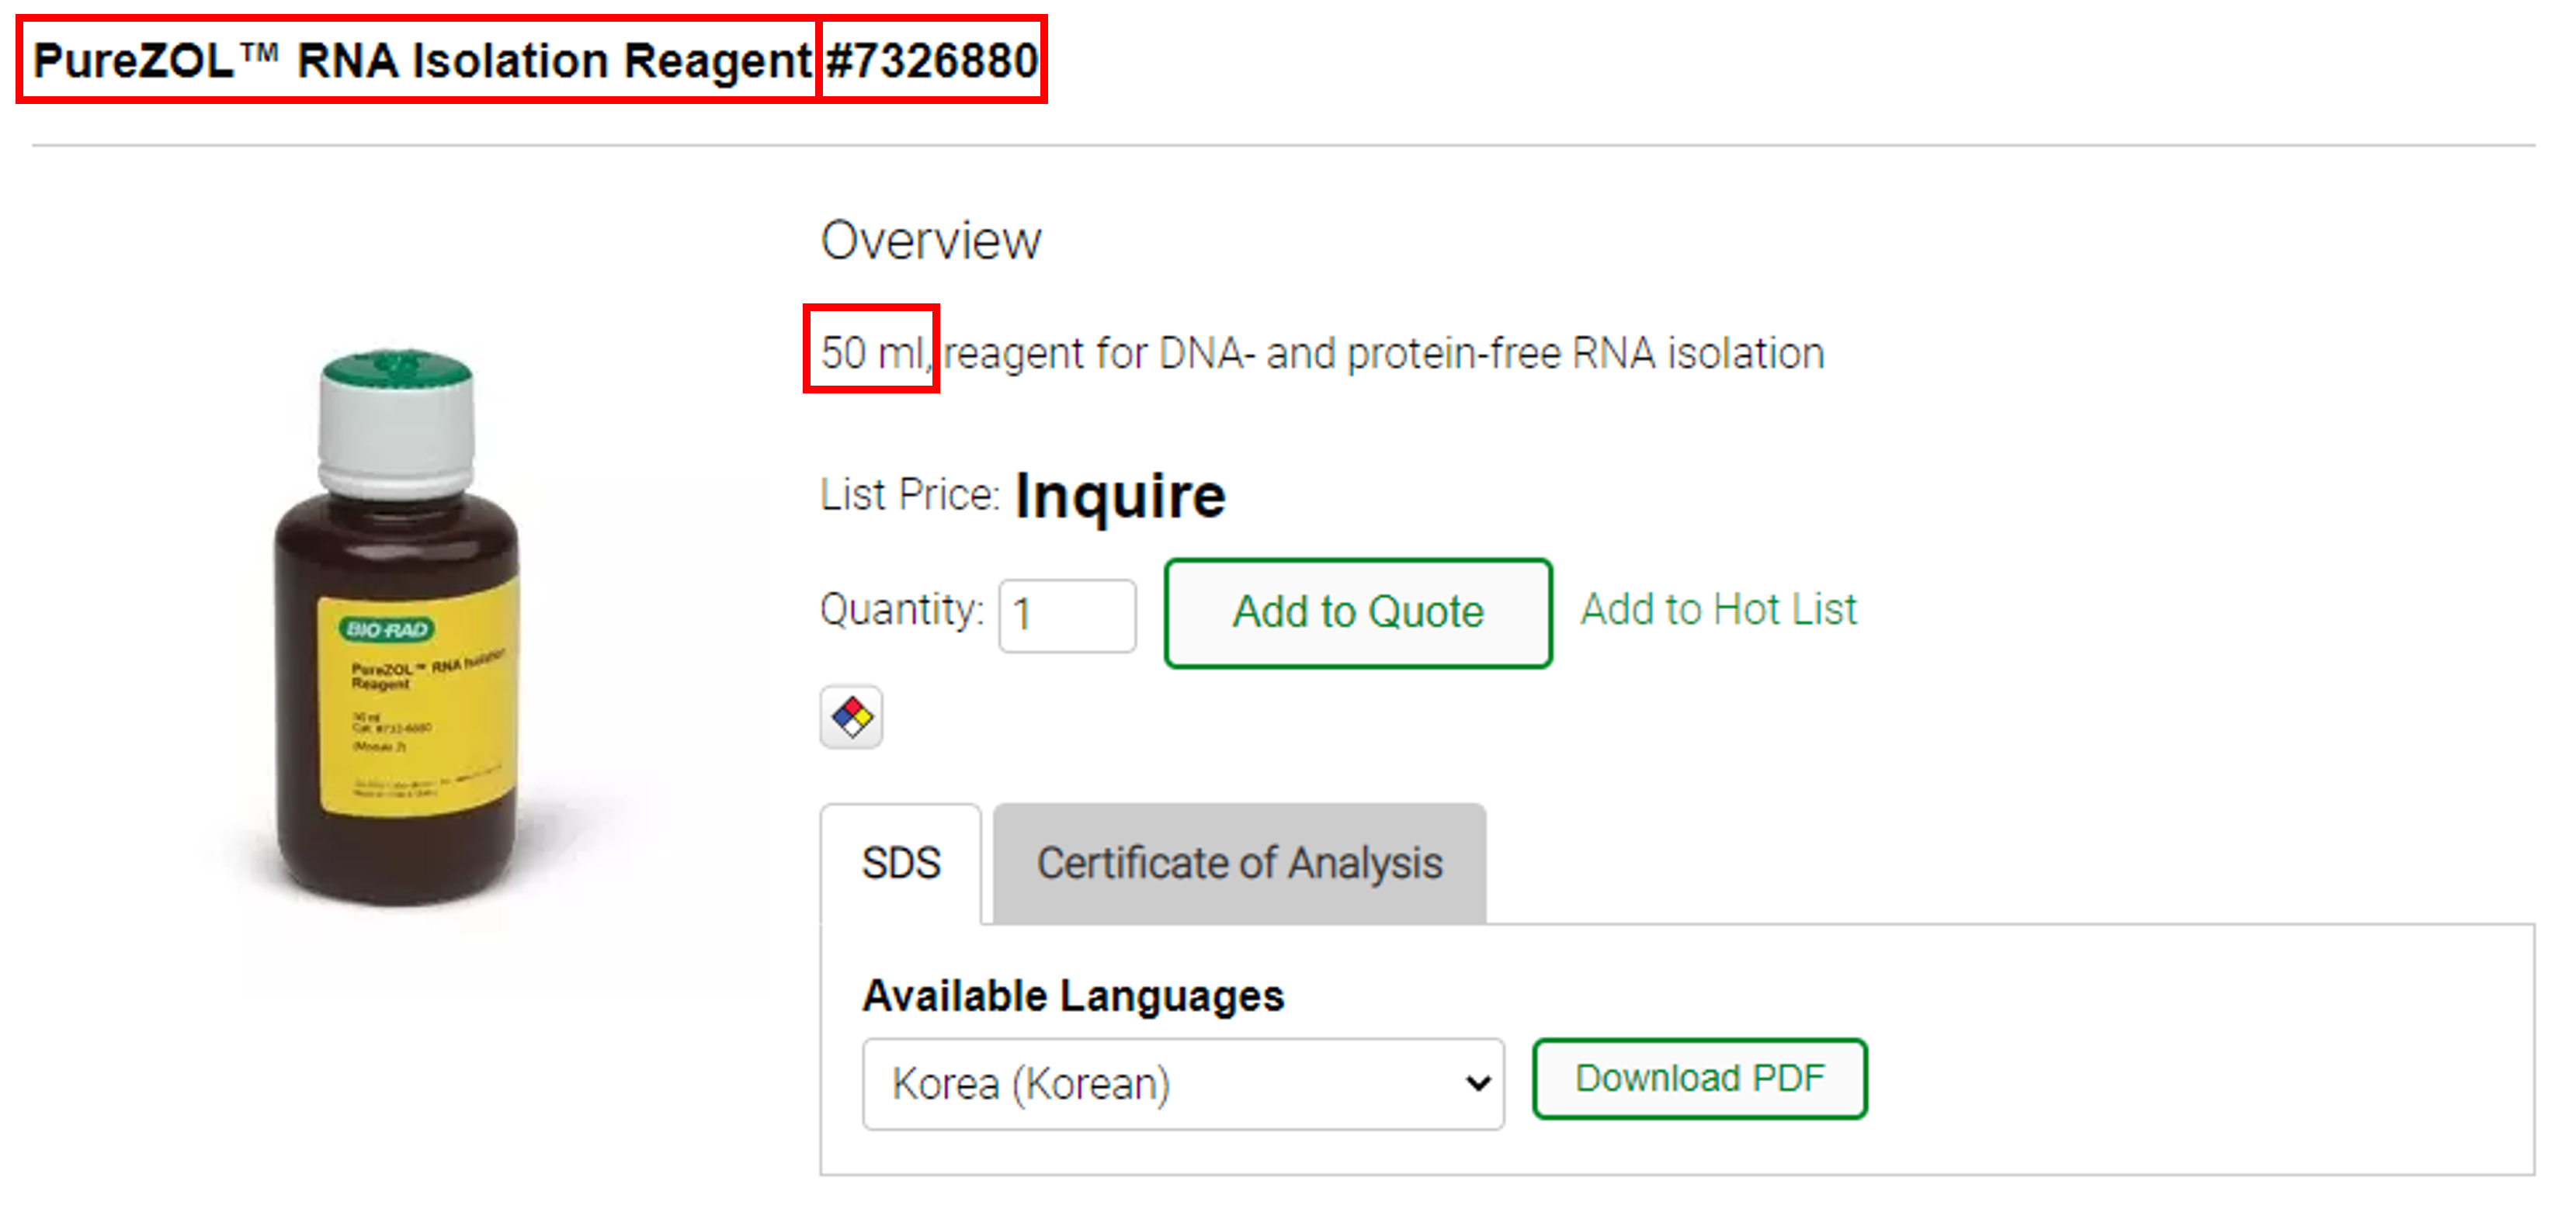Click the Inquire list price text
The image size is (2576, 1219).
tap(1120, 496)
